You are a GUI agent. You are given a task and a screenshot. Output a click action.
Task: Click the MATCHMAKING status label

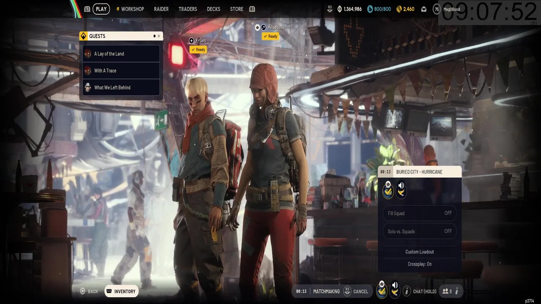(326, 291)
